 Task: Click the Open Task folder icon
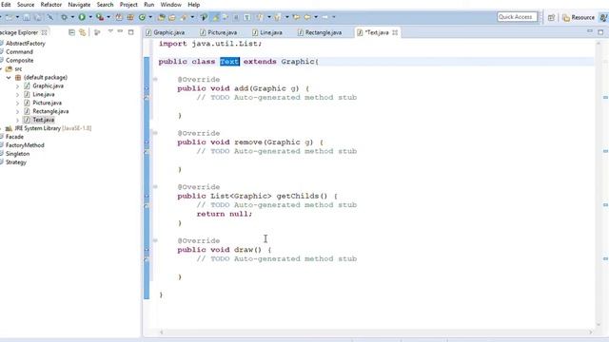click(x=172, y=17)
